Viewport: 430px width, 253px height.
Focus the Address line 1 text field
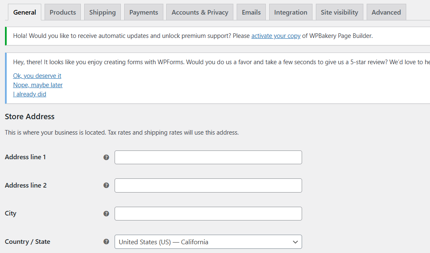click(208, 158)
